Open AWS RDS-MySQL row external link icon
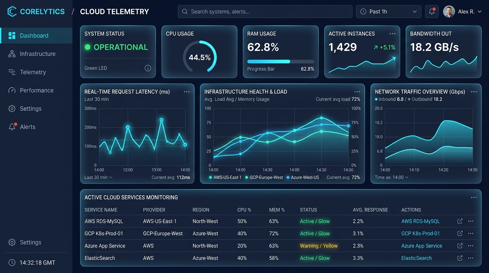Viewport: 489px width, 273px height. pyautogui.click(x=460, y=221)
